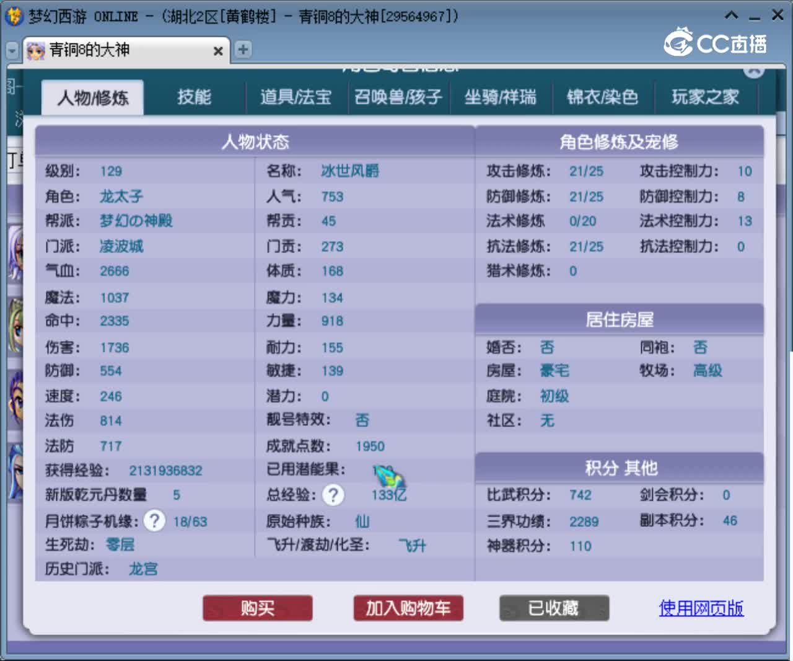793x661 pixels.
Task: Click the 伤害 value 1736
Action: tap(115, 347)
